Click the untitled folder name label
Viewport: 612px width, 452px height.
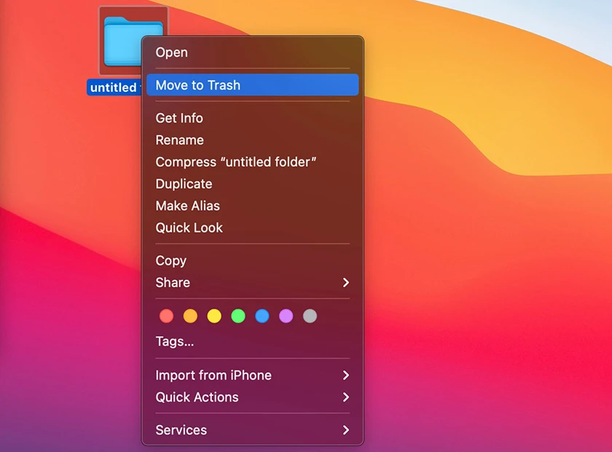[x=114, y=87]
